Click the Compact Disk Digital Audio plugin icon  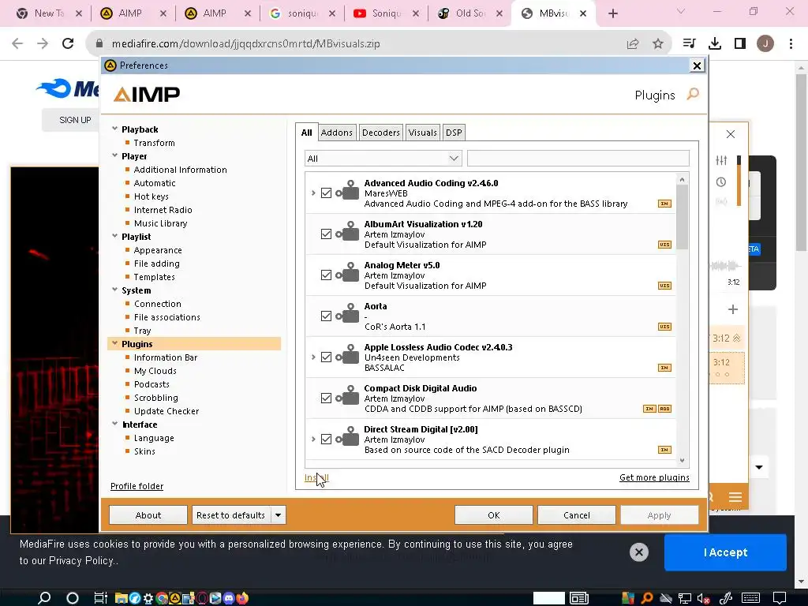coord(348,396)
